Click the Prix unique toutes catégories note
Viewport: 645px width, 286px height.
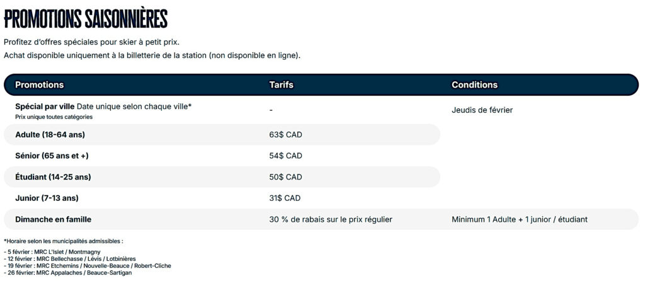pyautogui.click(x=54, y=117)
